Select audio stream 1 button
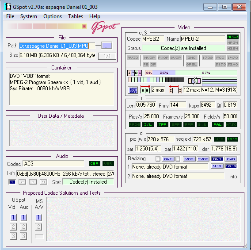 click(12, 182)
